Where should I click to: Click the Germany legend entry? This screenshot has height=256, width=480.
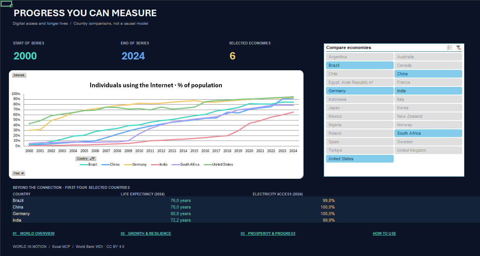(135, 164)
